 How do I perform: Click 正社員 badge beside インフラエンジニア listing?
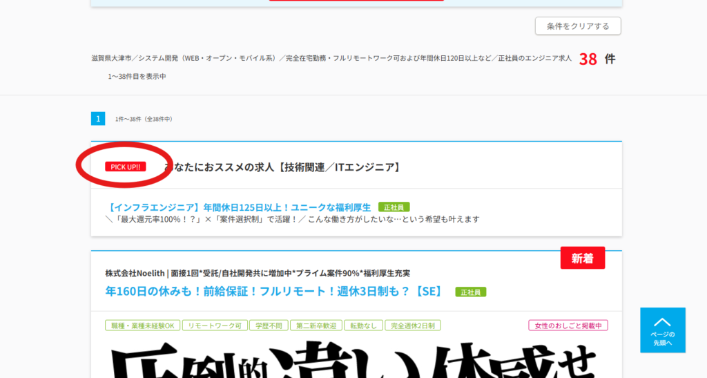(394, 207)
